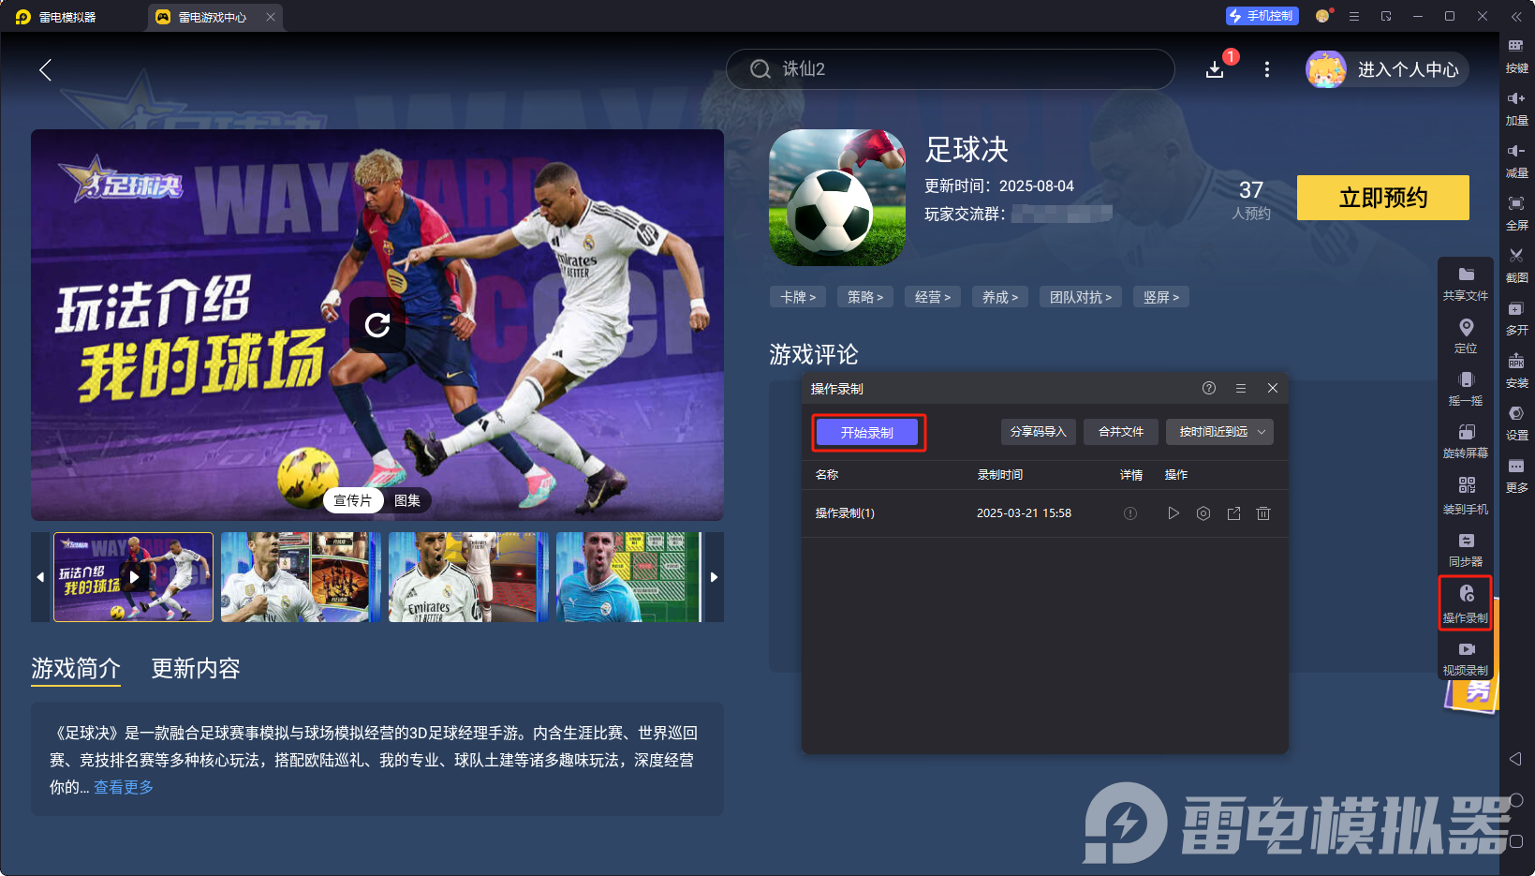Close the 操作录制 dialog
The image size is (1535, 876).
[x=1273, y=388]
